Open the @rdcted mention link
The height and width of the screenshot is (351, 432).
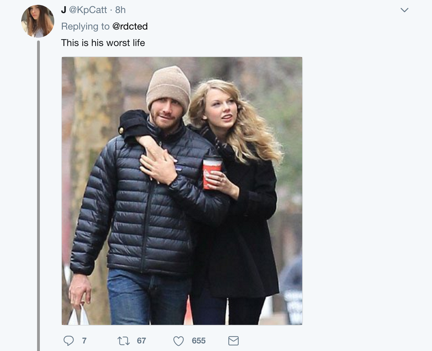click(x=130, y=26)
